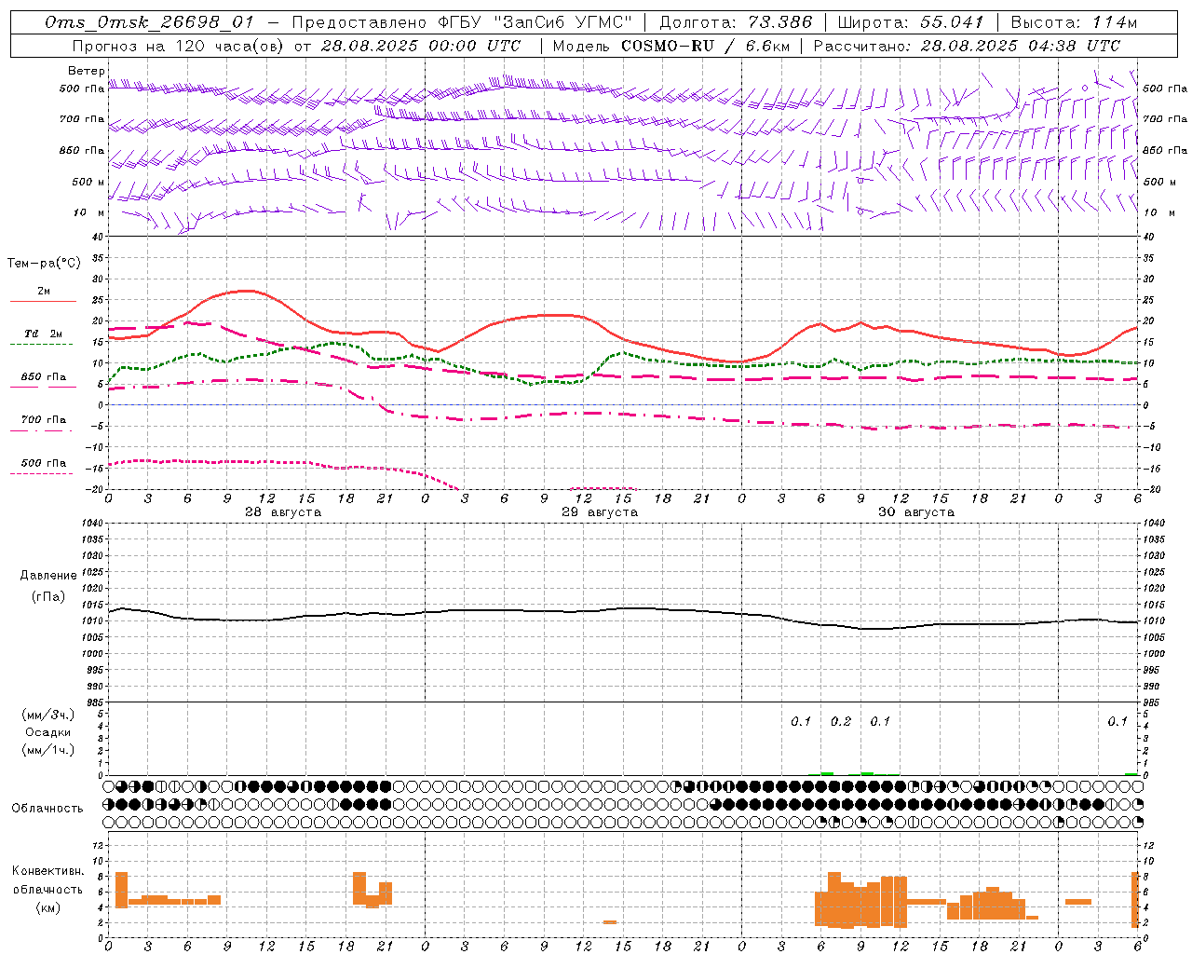Image resolution: width=1192 pixels, height=954 pixels.
Task: Click the Осадки panel label
Action: point(48,732)
